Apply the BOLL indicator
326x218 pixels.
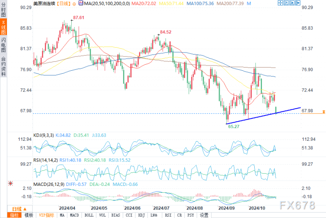(x=89, y=215)
